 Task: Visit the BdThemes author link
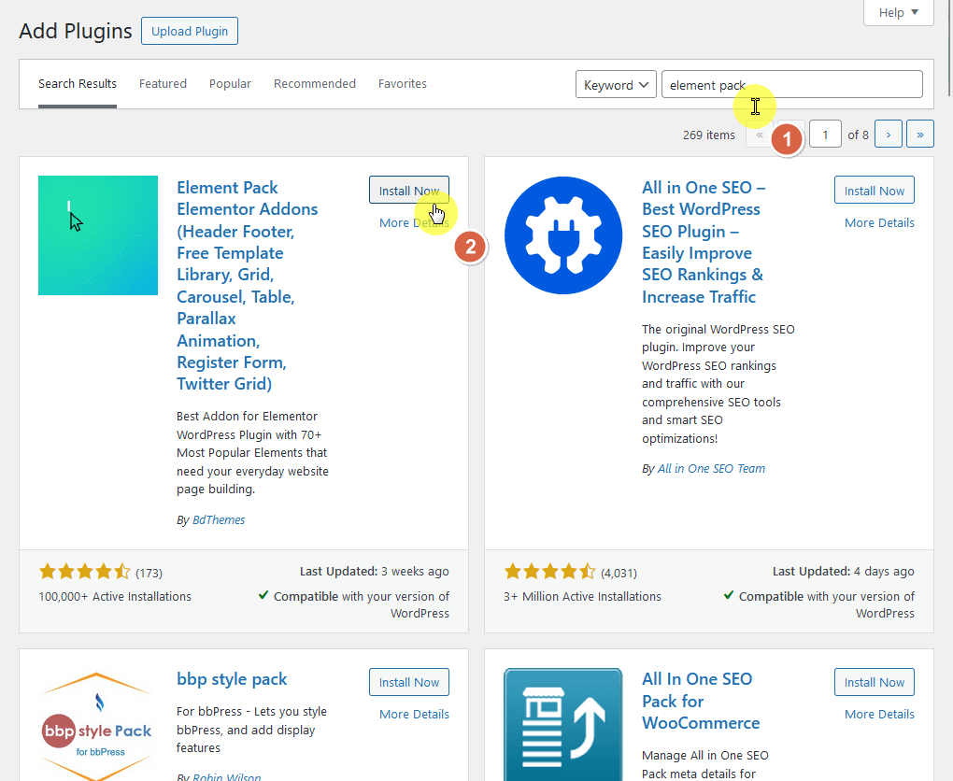[219, 519]
